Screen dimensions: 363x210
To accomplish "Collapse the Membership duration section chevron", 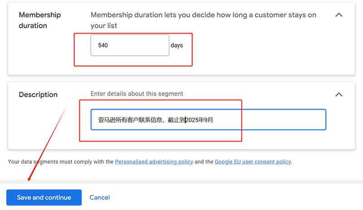I will click(x=338, y=15).
